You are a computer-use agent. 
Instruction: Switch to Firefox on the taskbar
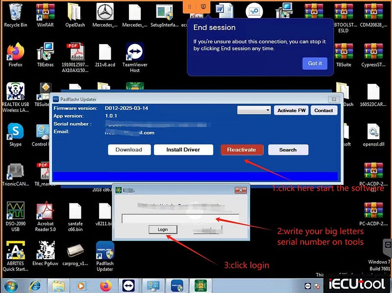pos(105,286)
